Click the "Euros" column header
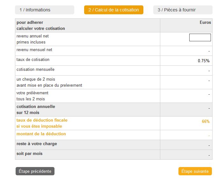The width and height of the screenshot is (217, 181). (205, 23)
